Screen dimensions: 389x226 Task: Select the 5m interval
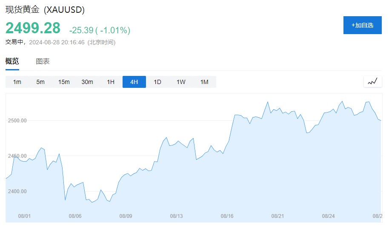click(40, 82)
